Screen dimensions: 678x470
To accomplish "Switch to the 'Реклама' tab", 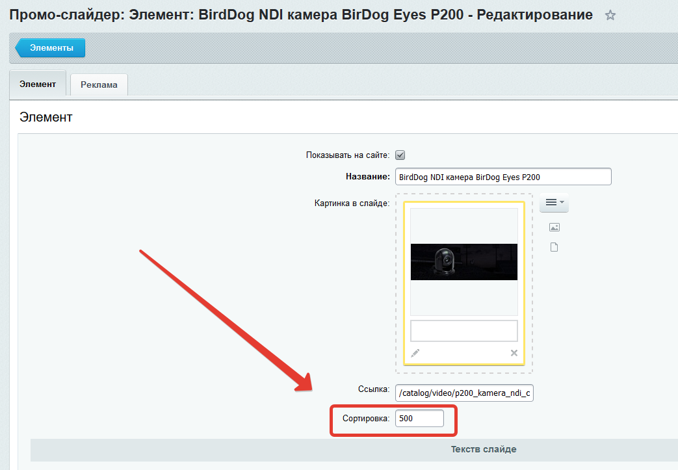I will [99, 85].
